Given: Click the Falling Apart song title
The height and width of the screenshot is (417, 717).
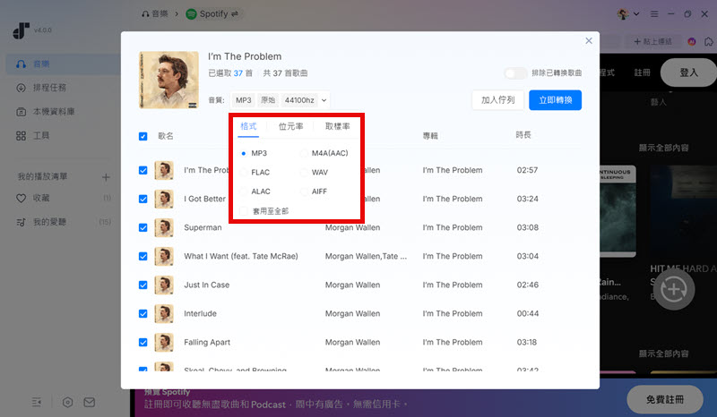Looking at the screenshot, I should click(x=207, y=343).
